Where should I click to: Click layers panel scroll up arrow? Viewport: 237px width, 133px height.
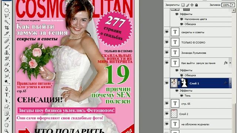(234, 10)
